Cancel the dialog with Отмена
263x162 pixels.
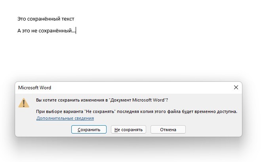tap(168, 129)
